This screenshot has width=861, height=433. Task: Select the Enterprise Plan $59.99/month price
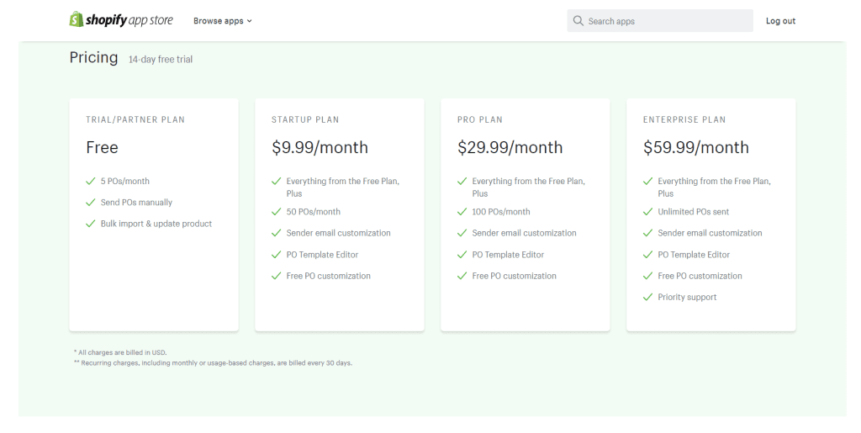pyautogui.click(x=695, y=147)
